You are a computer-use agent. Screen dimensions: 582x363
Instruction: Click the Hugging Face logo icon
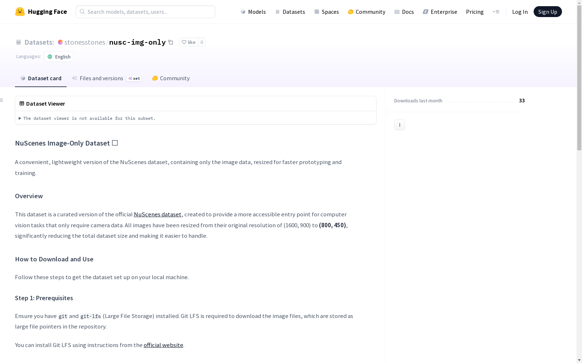[x=20, y=12]
